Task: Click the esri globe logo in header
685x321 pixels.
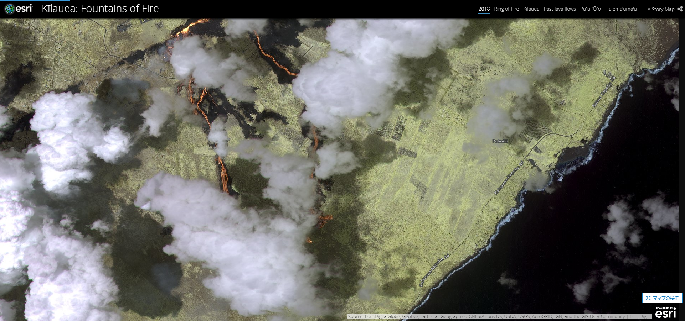Action: pos(10,9)
